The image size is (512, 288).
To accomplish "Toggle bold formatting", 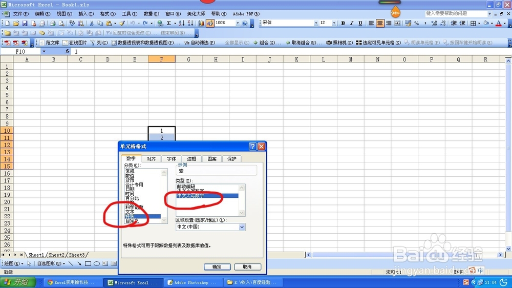I will [x=343, y=23].
